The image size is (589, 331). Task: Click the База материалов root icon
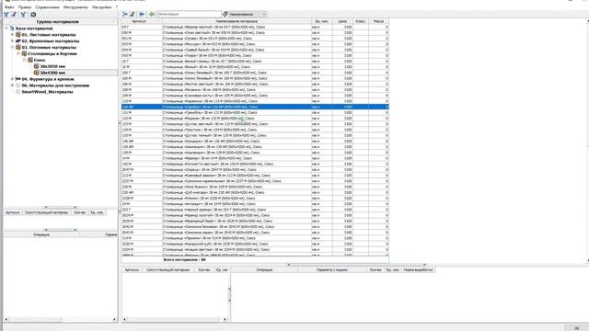(x=12, y=29)
